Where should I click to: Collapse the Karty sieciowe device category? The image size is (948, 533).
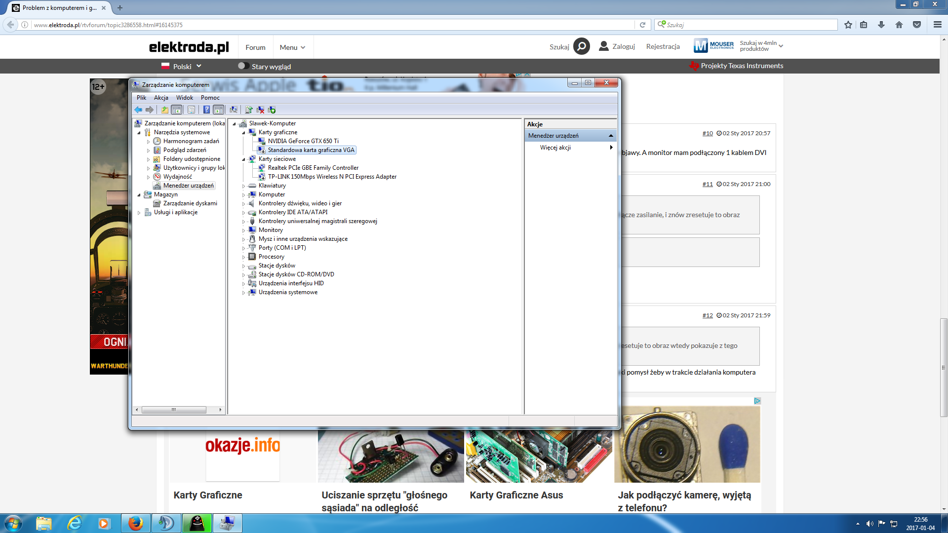pos(243,159)
